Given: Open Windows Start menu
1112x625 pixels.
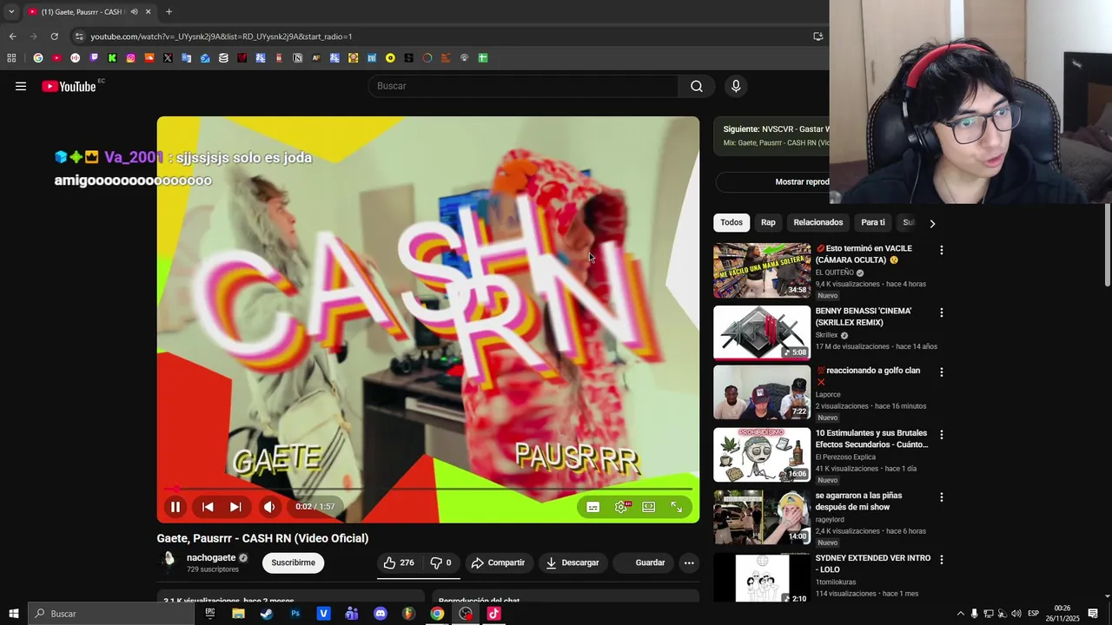Looking at the screenshot, I should coord(13,614).
